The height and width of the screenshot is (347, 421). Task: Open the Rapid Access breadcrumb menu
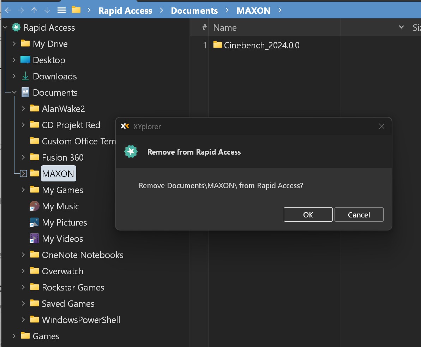point(125,11)
